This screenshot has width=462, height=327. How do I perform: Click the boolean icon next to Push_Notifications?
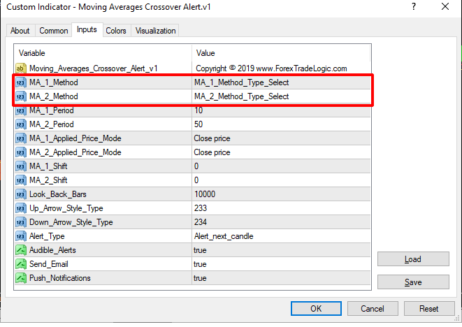[20, 277]
